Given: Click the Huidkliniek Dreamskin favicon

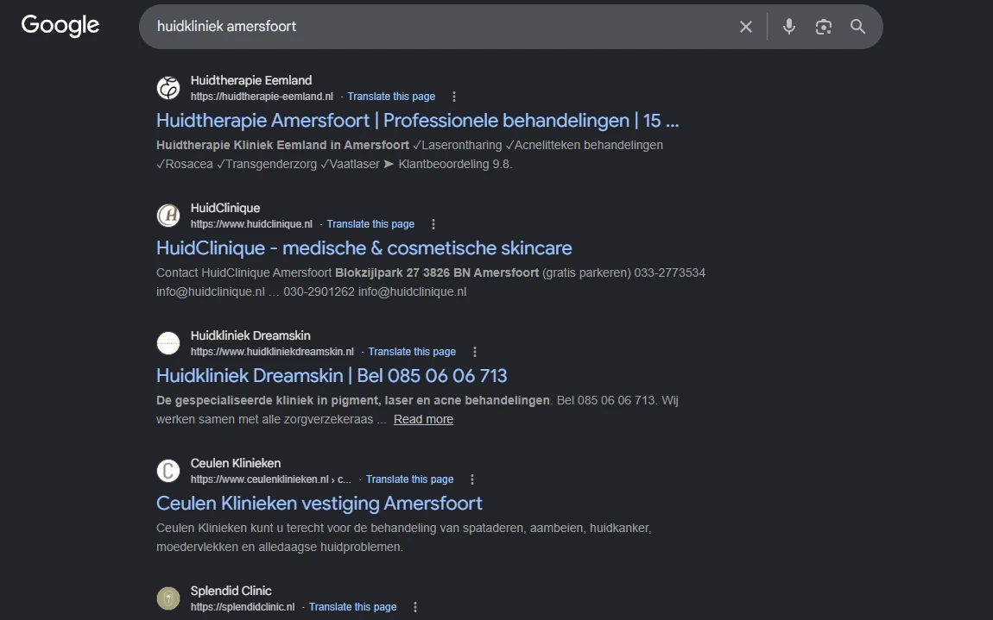Looking at the screenshot, I should click(x=168, y=343).
